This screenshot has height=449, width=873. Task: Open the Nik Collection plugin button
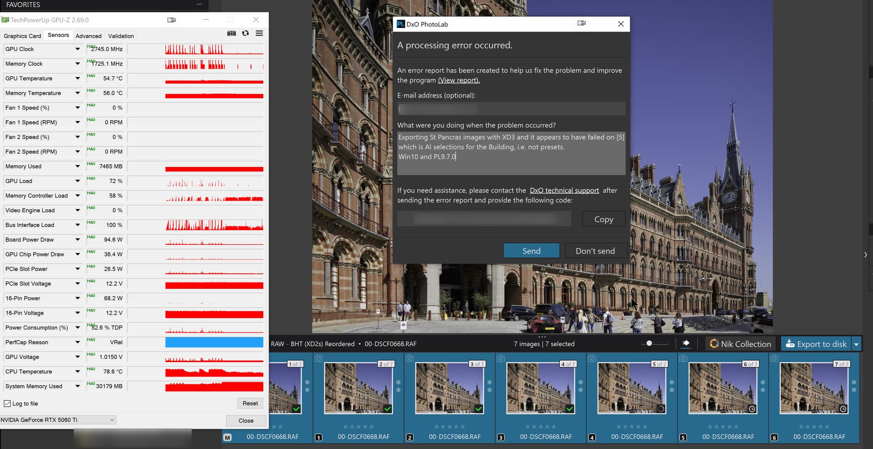pyautogui.click(x=741, y=344)
